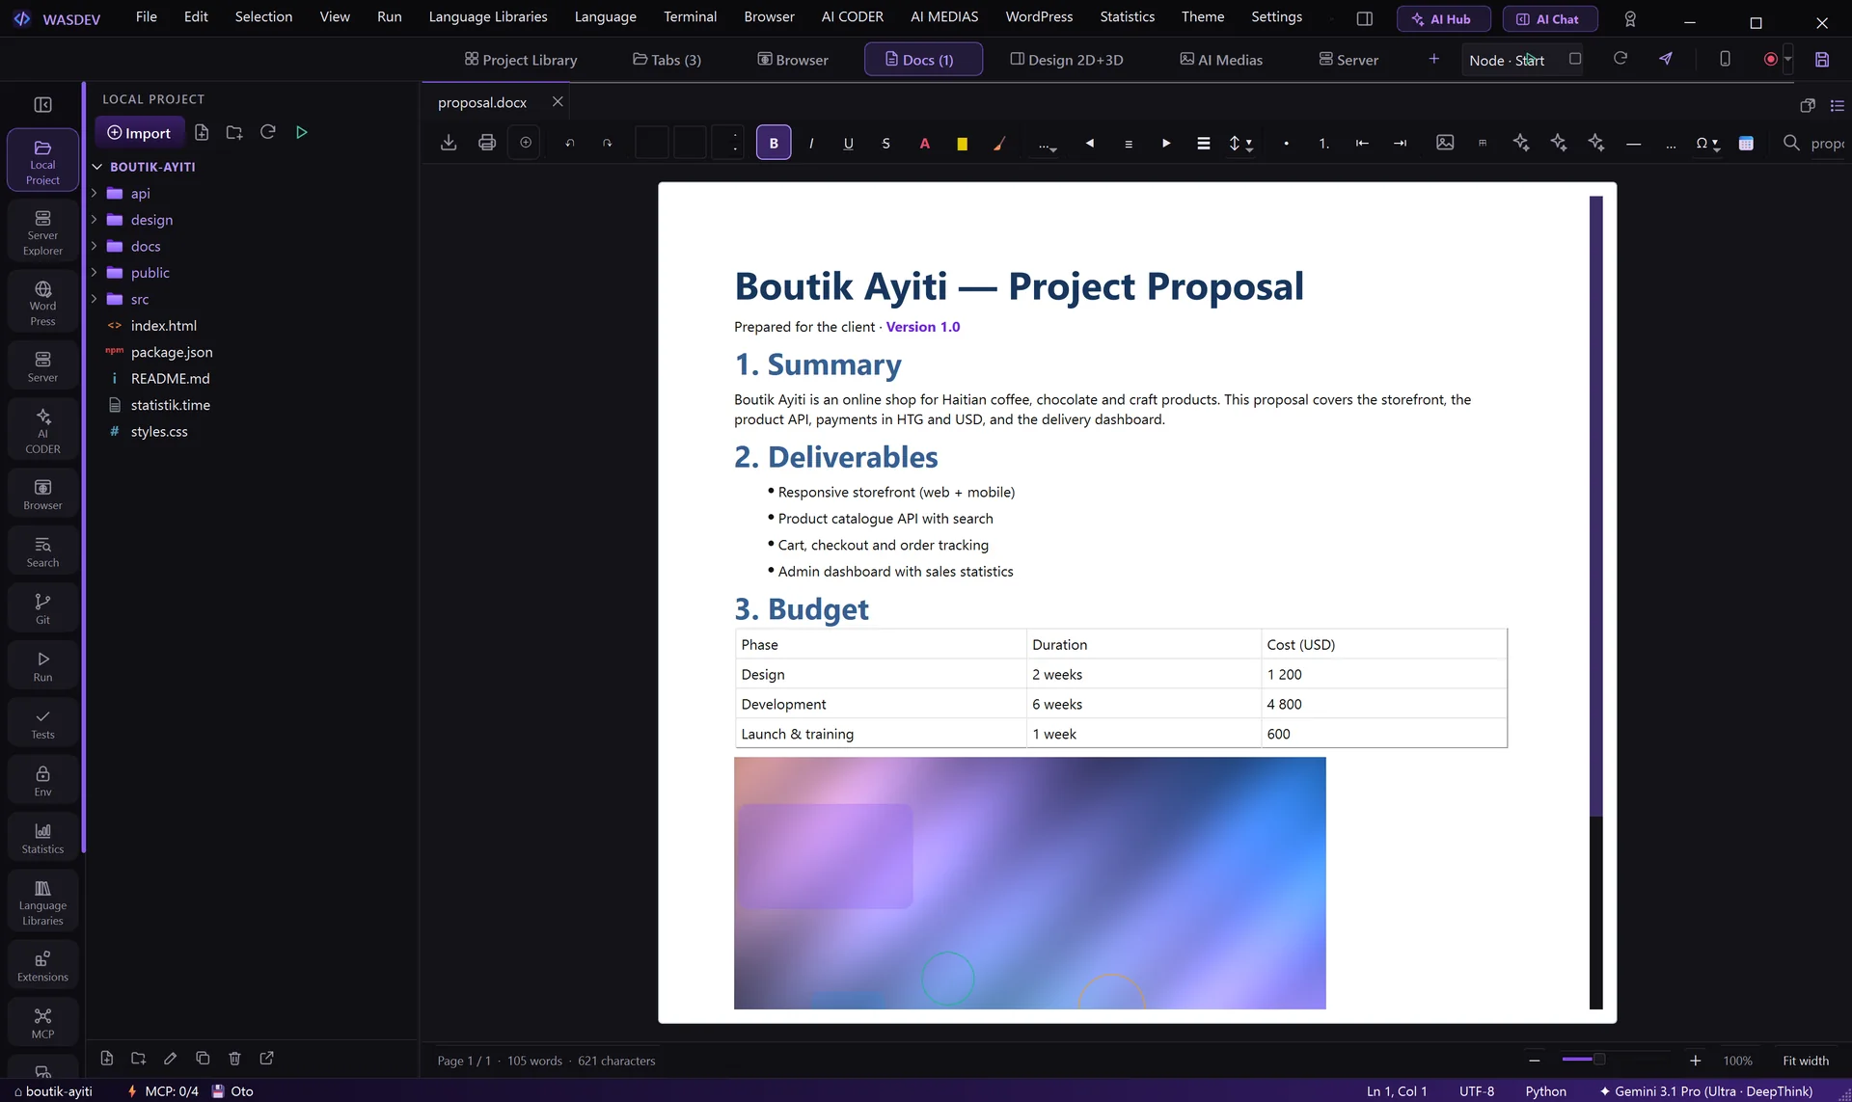Toggle underline formatting
Viewport: 1852px width, 1102px height.
coord(849,143)
